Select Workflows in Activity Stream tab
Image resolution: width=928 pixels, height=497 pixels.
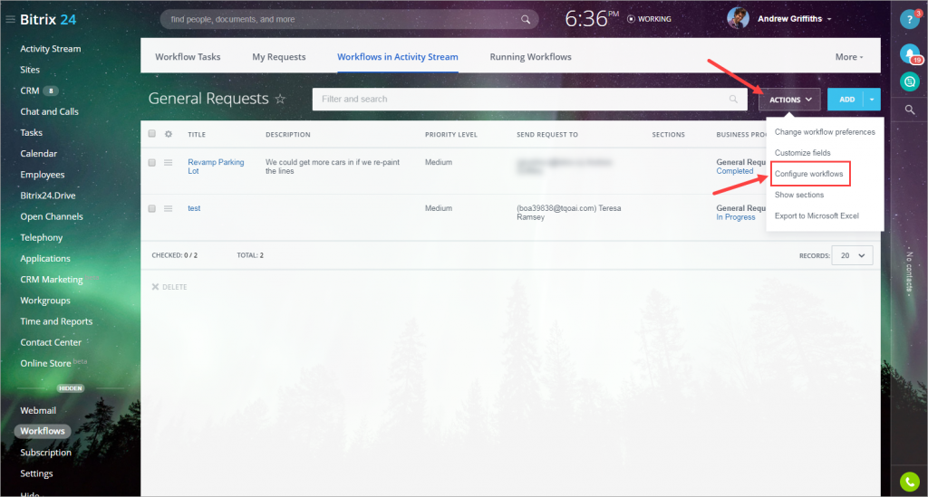pyautogui.click(x=398, y=57)
